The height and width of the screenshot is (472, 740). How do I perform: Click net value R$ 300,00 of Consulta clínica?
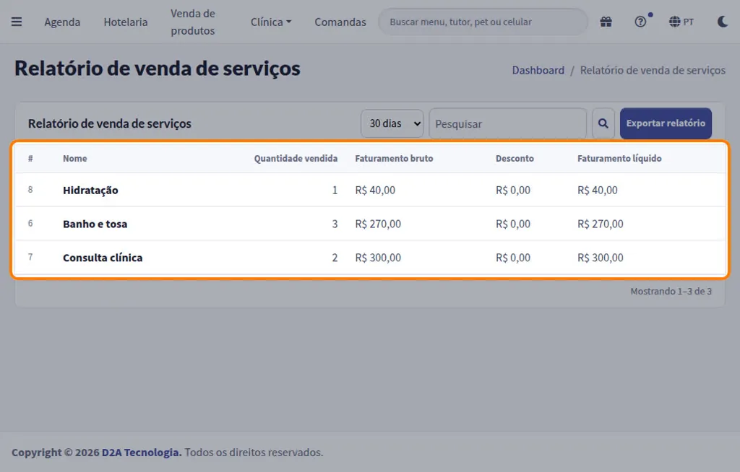tap(601, 258)
